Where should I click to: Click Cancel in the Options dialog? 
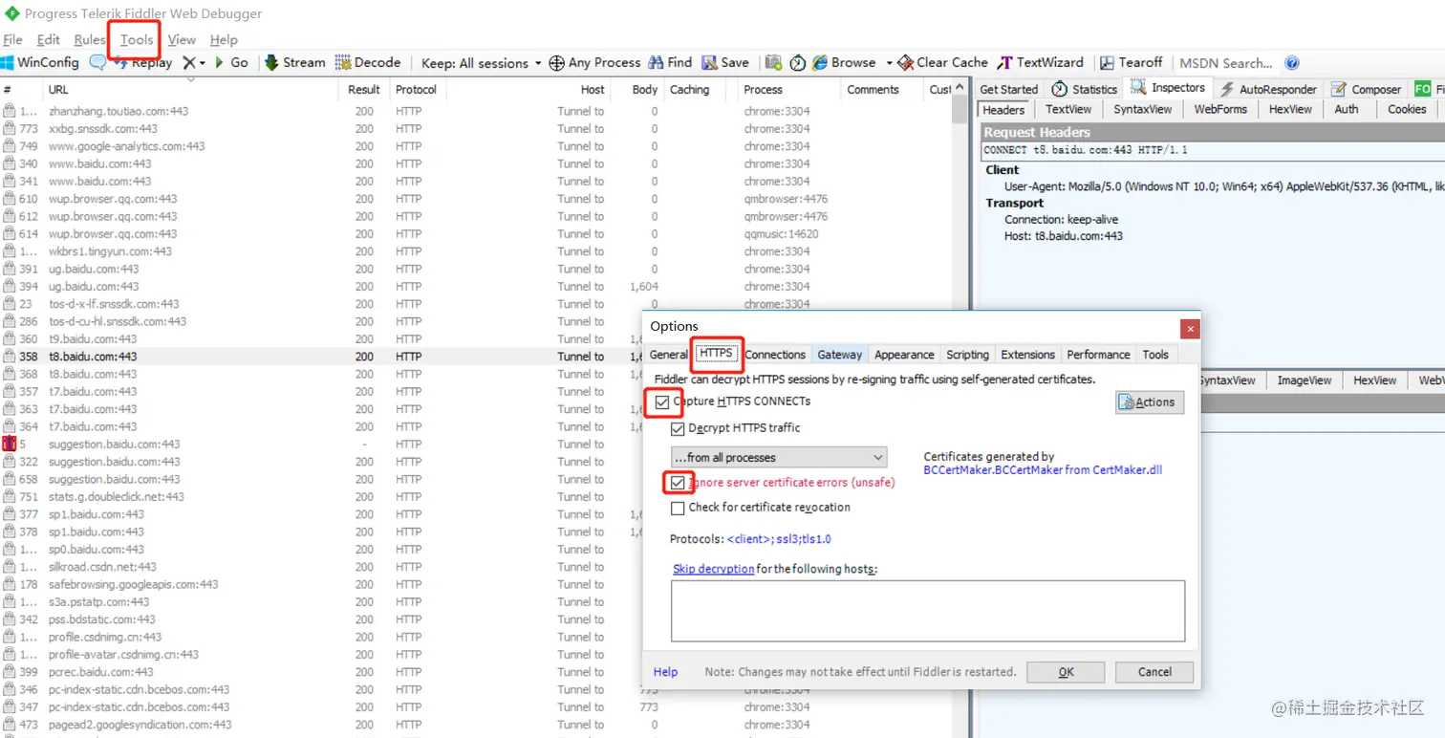tap(1154, 672)
